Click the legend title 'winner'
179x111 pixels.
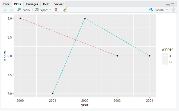(167, 49)
